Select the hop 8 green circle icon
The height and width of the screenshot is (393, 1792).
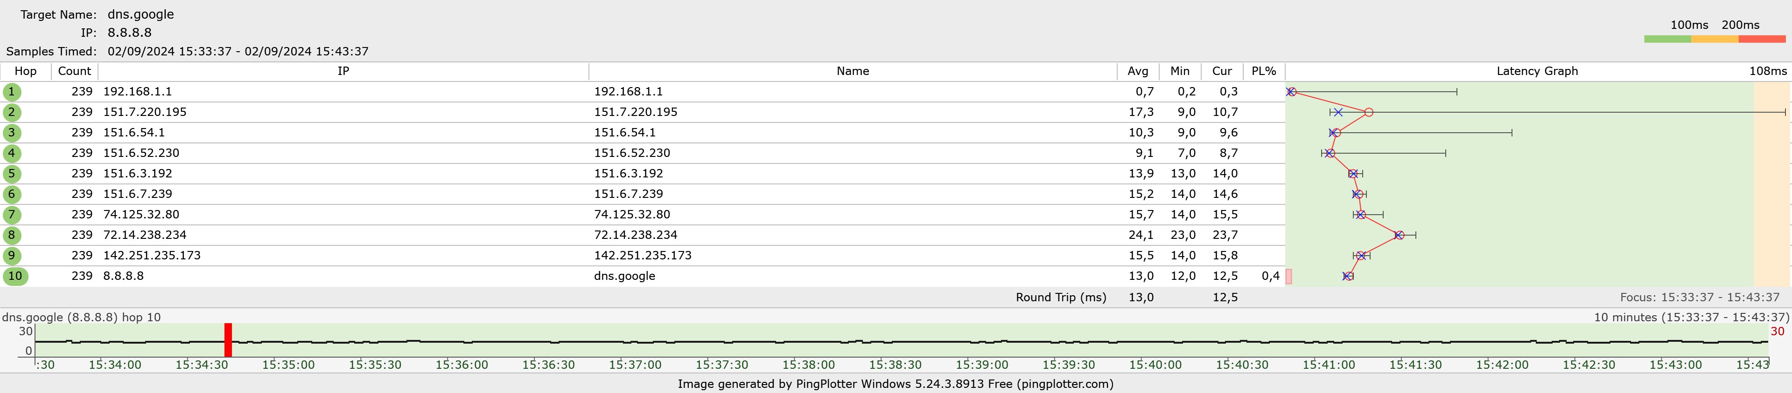pyautogui.click(x=12, y=235)
